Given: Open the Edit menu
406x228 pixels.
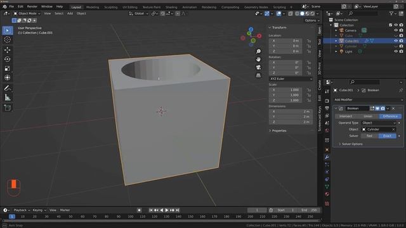Looking at the screenshot, I should click(20, 6).
